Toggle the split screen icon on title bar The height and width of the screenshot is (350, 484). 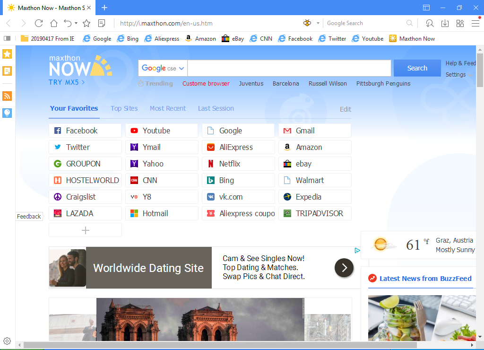tap(426, 8)
